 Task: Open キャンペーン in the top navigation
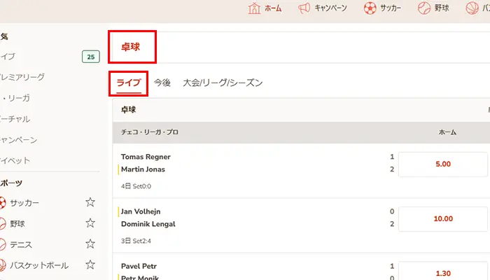[330, 8]
